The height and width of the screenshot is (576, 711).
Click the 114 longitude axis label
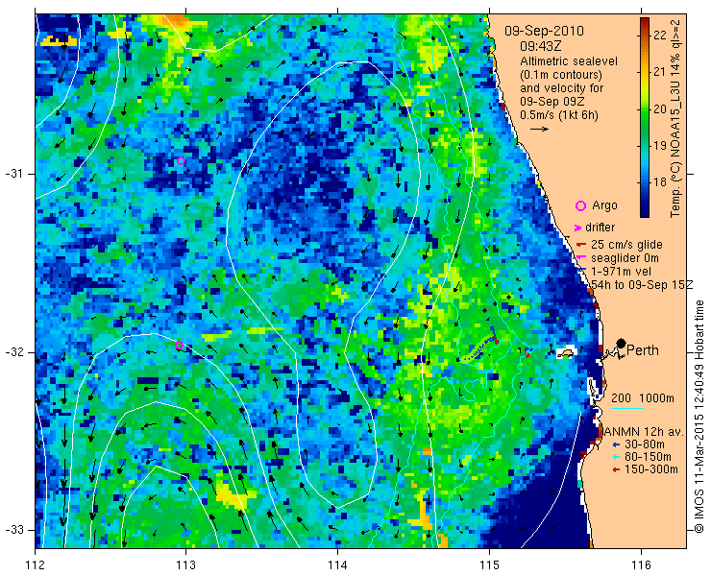tap(337, 565)
